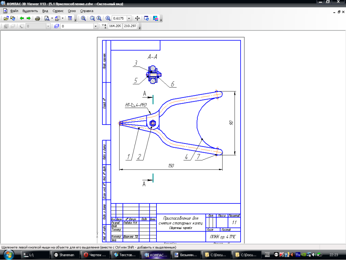This screenshot has width=346, height=260.
Task: Click the list/properties icon in standard toolbar
Action: pyautogui.click(x=70, y=18)
